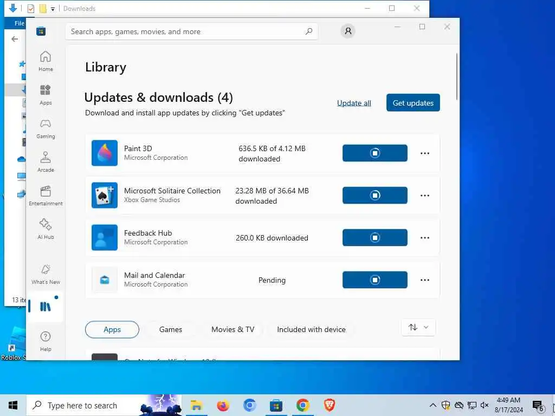This screenshot has height=416, width=555.
Task: Cancel the pending Mail and Calendar update
Action: 375,280
